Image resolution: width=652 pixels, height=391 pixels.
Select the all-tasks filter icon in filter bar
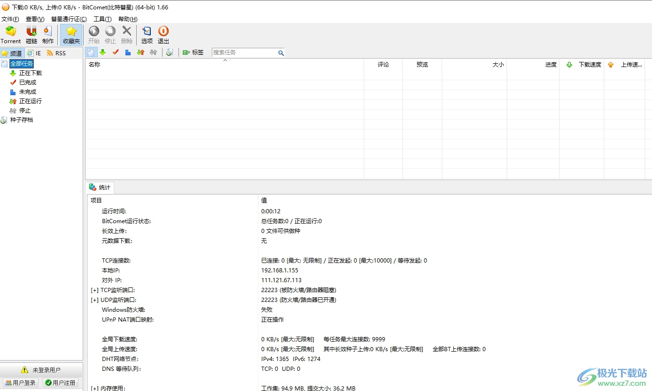coord(91,53)
